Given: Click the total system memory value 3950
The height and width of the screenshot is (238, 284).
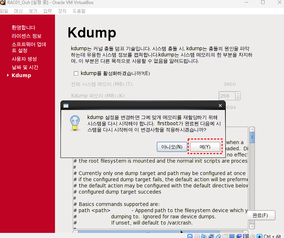Looking at the screenshot, I should click(x=229, y=84).
